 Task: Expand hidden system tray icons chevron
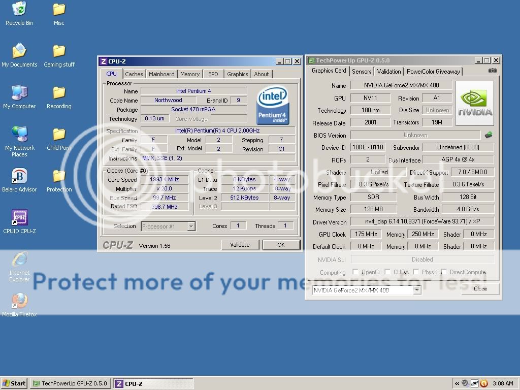(457, 383)
